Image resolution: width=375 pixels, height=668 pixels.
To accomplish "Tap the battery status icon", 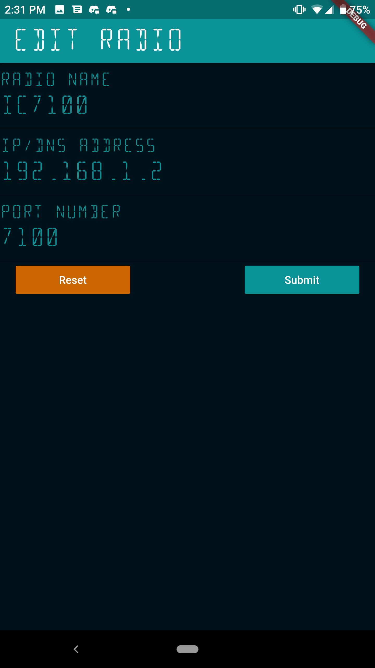I will [343, 10].
